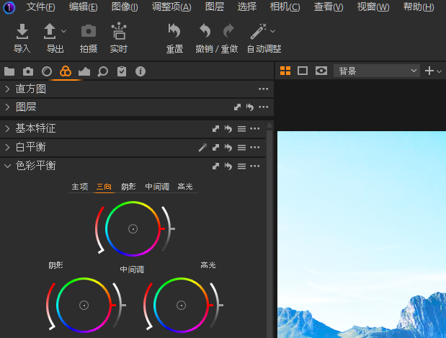Click the redo arrow above 重做

(228, 31)
